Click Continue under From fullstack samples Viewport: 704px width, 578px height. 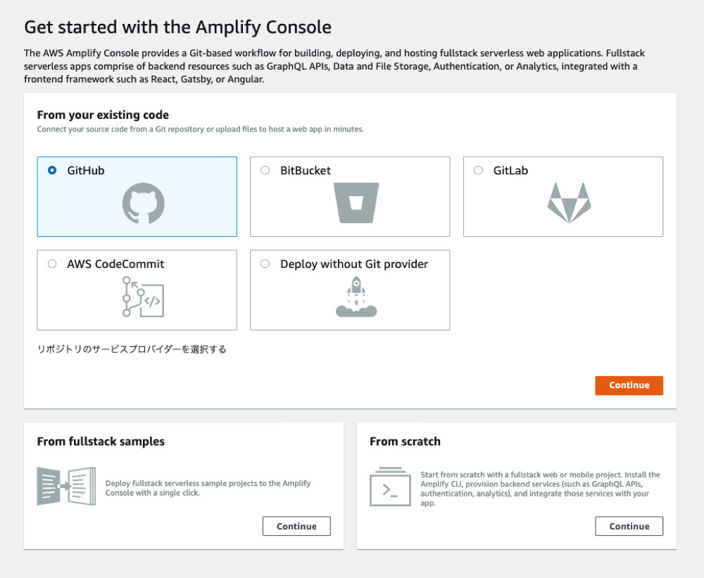296,526
